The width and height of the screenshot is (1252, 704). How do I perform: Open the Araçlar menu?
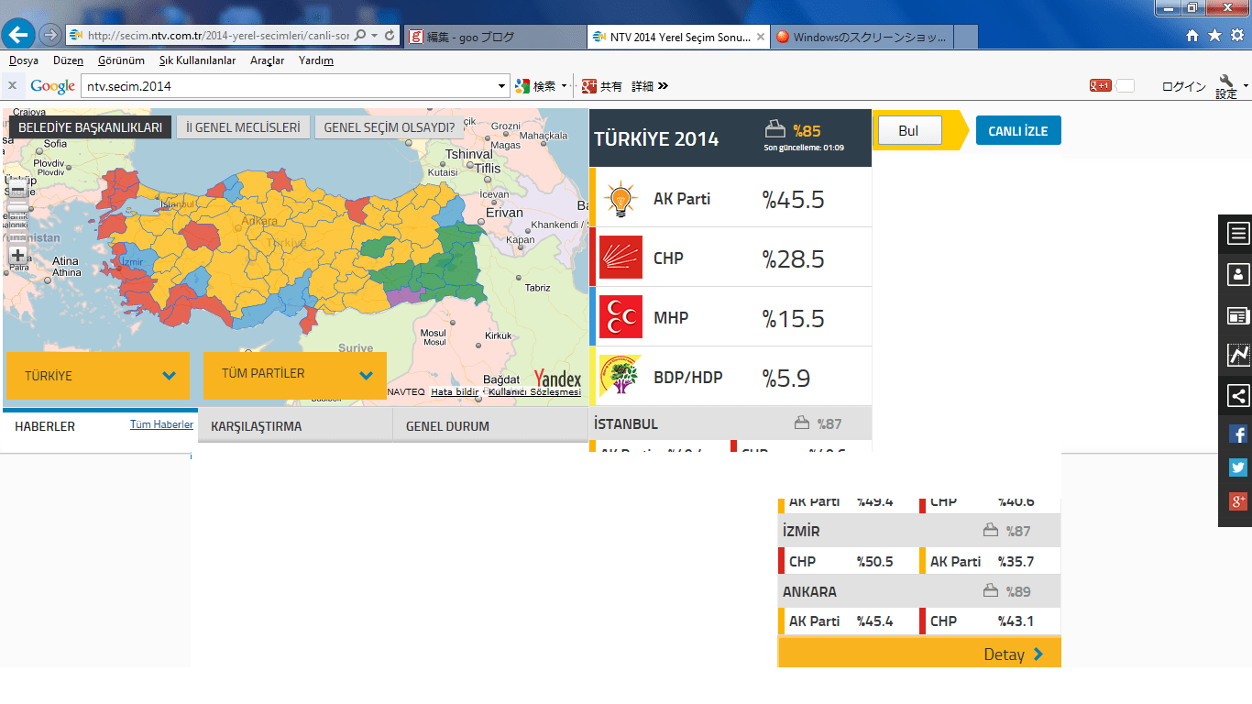tap(268, 60)
